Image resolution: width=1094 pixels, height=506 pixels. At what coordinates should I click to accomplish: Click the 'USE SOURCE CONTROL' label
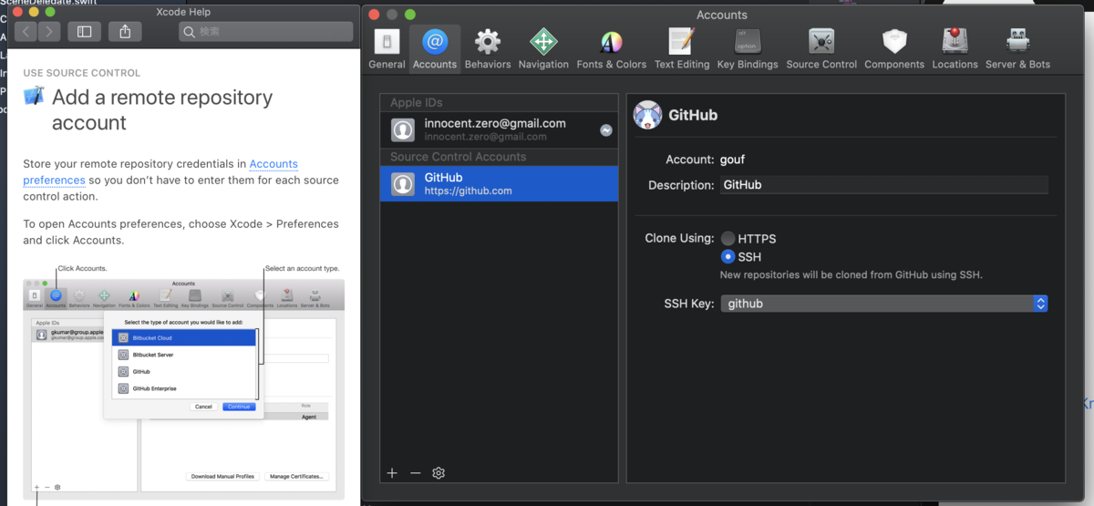pos(81,73)
